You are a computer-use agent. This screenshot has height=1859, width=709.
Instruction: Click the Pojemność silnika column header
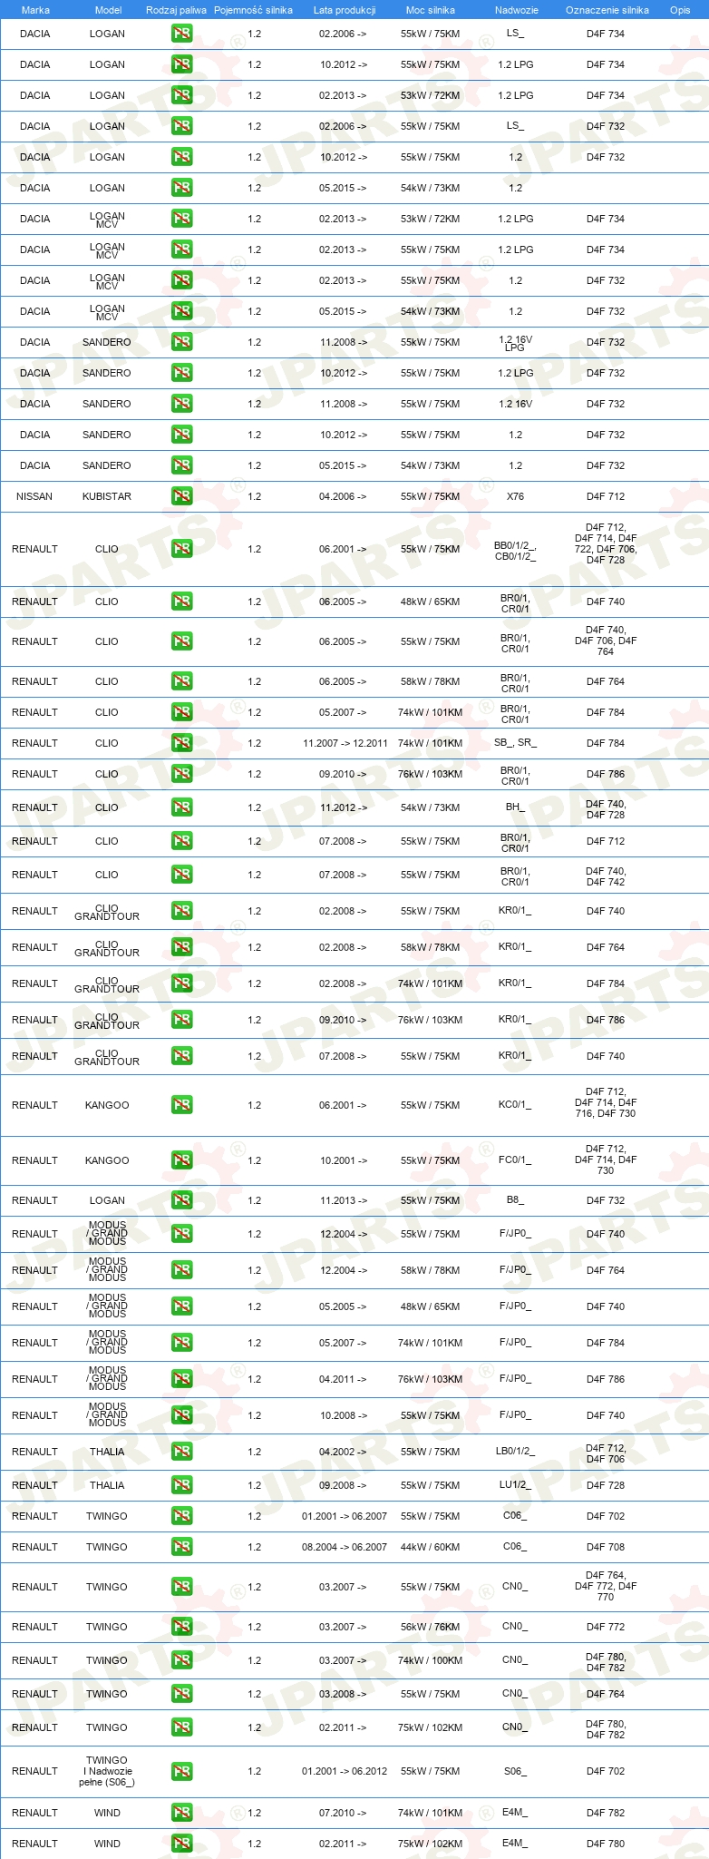[253, 10]
